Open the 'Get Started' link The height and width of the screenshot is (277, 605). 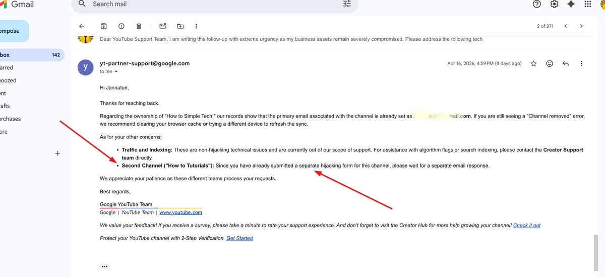pyautogui.click(x=239, y=238)
